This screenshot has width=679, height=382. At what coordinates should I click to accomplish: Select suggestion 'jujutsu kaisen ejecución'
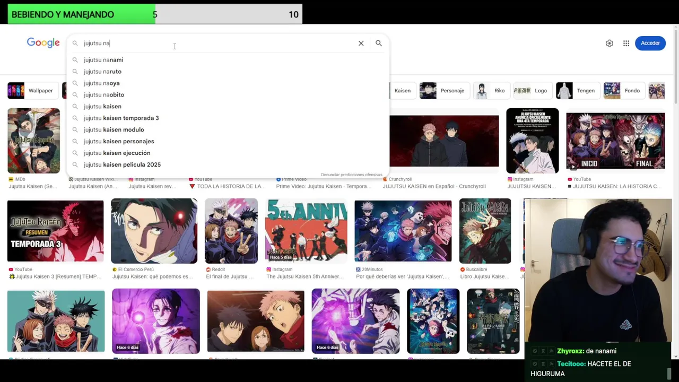[x=228, y=153]
